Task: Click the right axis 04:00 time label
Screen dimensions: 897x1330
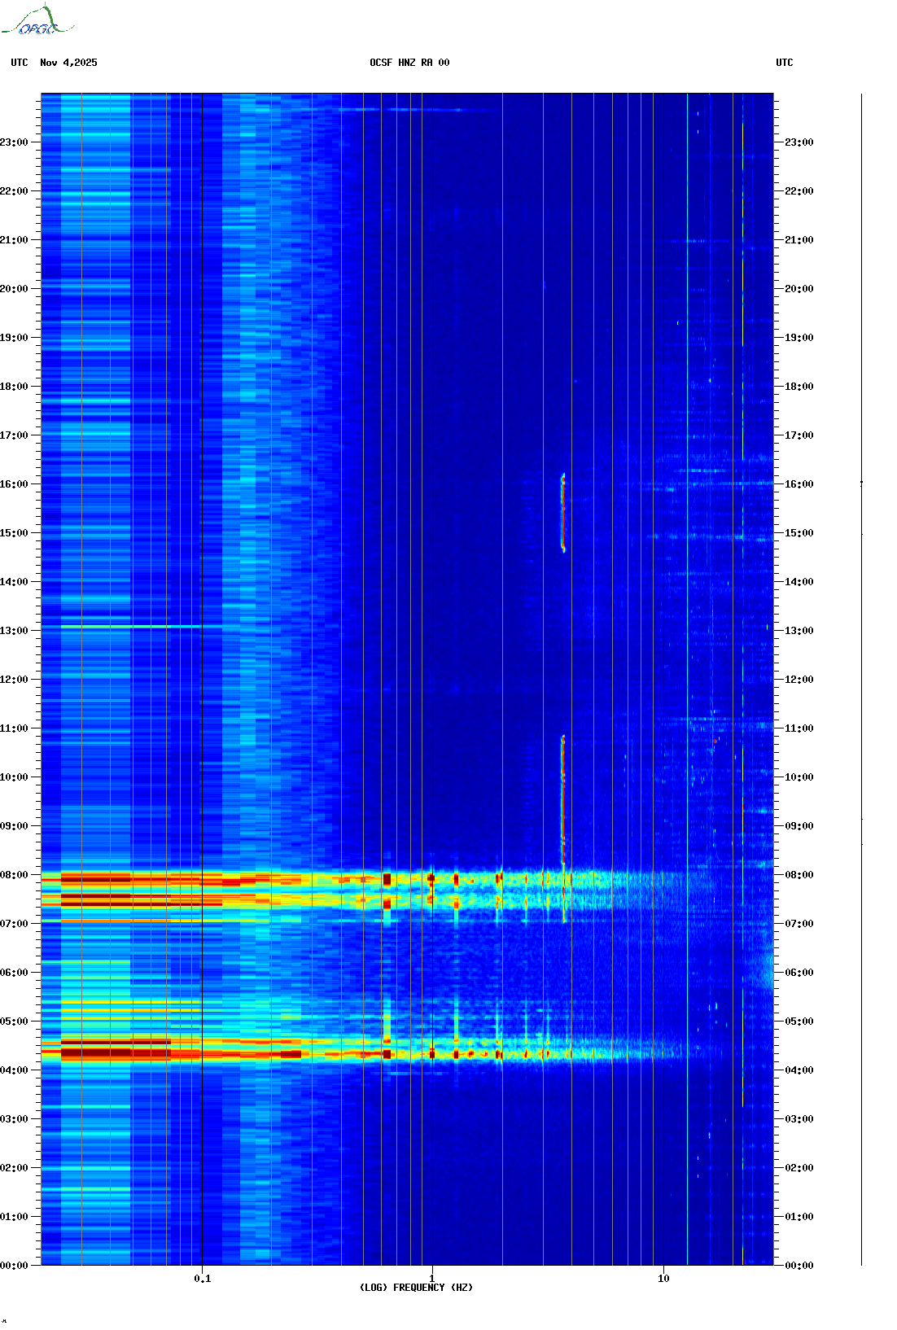Action: pyautogui.click(x=799, y=1070)
